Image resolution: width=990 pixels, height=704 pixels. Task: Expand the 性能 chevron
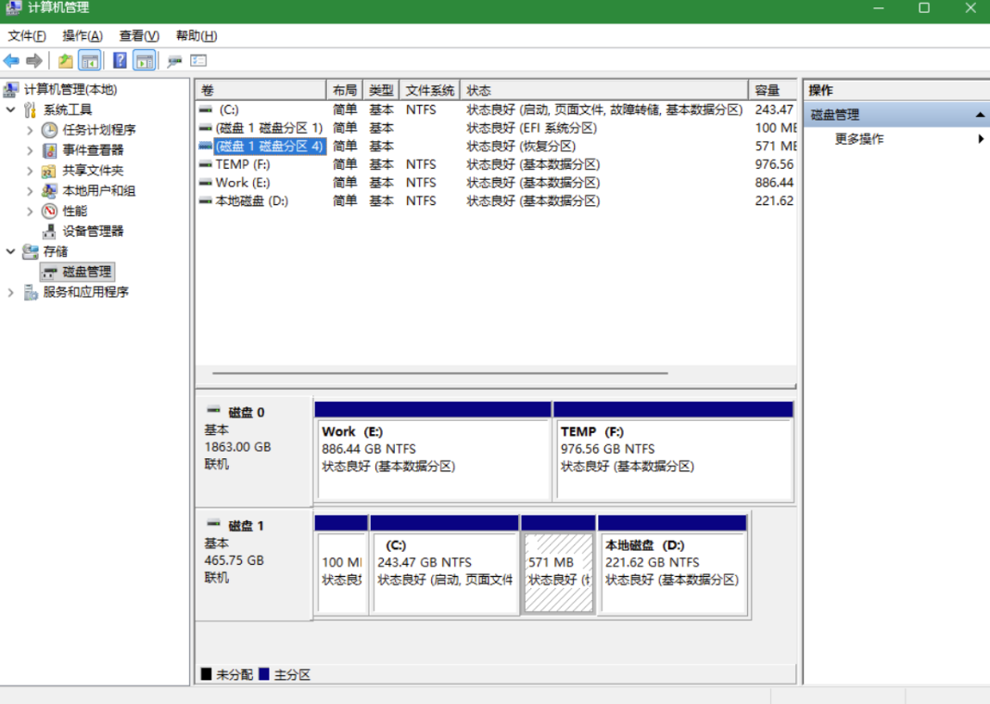coord(30,211)
